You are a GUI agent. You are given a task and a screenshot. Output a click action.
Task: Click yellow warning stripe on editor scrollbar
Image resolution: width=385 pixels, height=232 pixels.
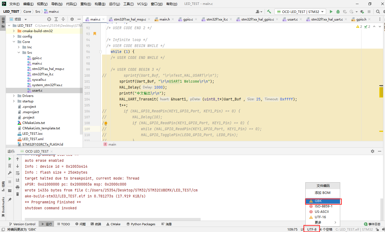(381, 92)
